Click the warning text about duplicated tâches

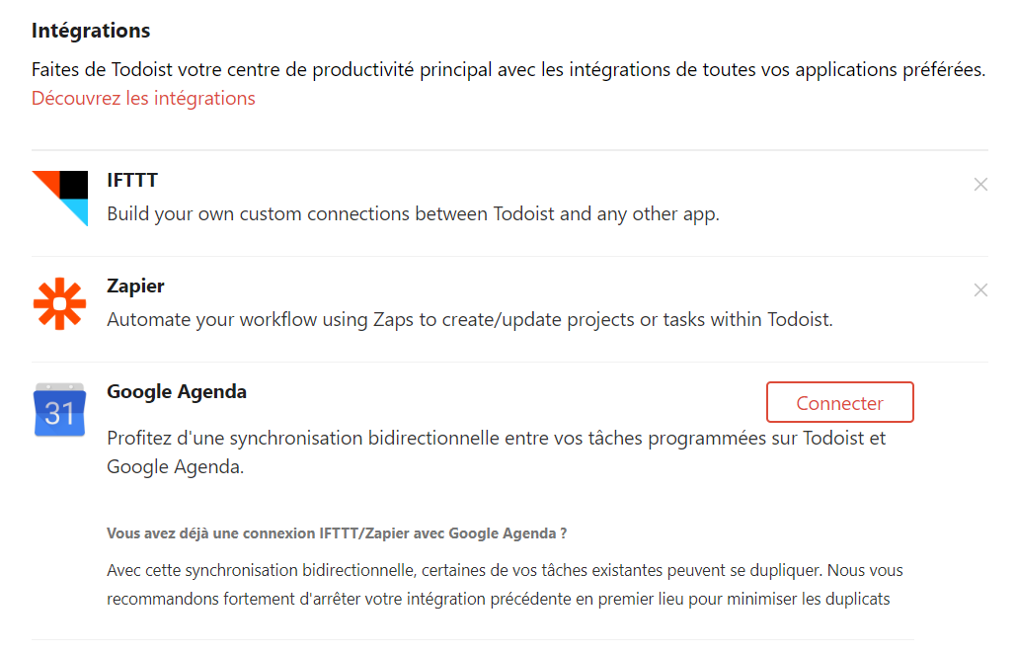click(x=505, y=585)
